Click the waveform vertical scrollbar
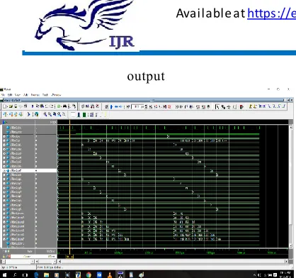Image resolution: width=296 pixels, height=278 pixels. pyautogui.click(x=290, y=186)
